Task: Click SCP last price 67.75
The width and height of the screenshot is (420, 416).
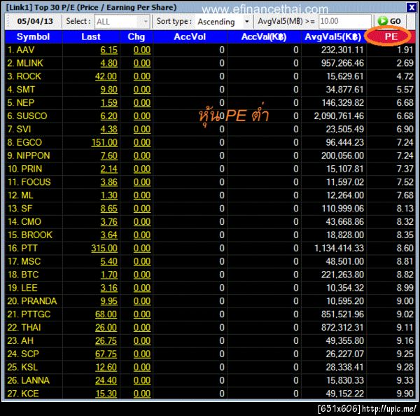Action: coord(106,354)
